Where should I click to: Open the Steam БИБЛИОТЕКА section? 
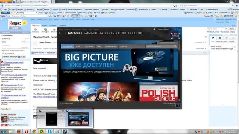click(x=93, y=33)
